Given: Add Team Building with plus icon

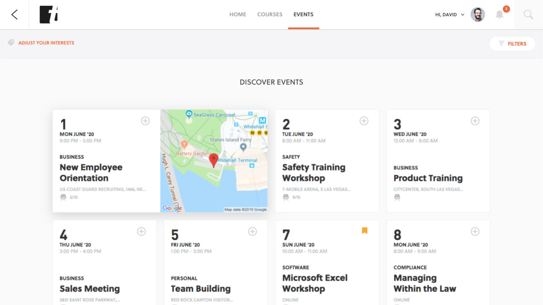Looking at the screenshot, I should pos(252,231).
